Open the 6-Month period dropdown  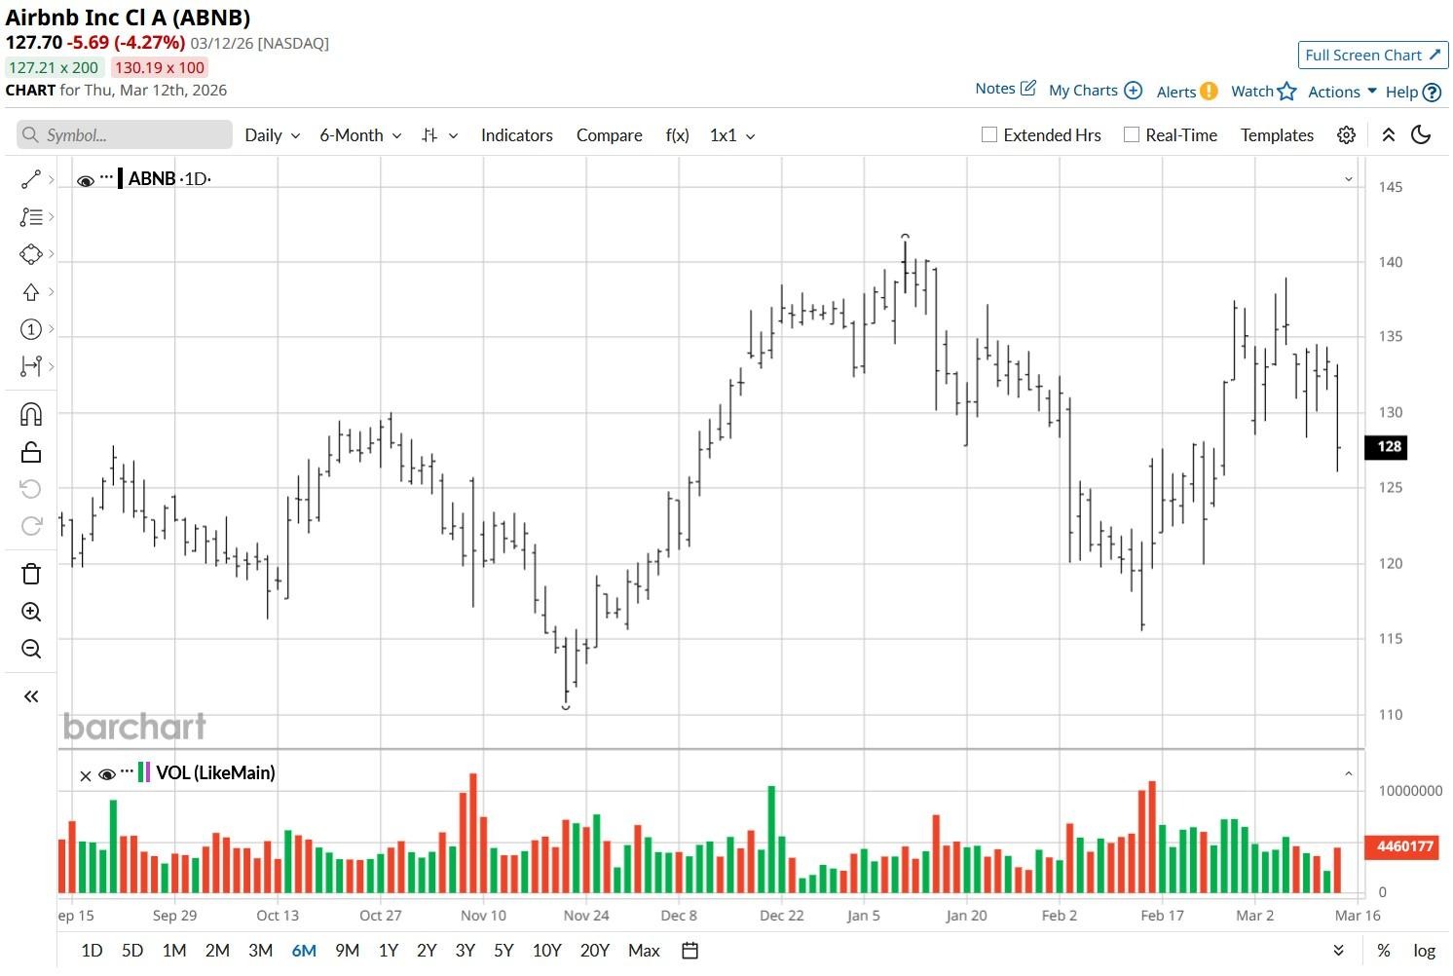360,135
